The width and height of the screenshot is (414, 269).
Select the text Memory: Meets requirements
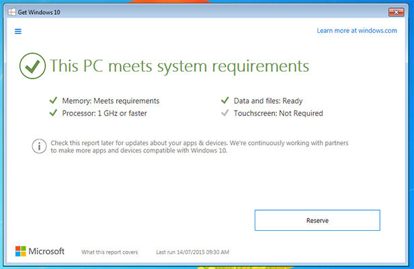coord(111,101)
